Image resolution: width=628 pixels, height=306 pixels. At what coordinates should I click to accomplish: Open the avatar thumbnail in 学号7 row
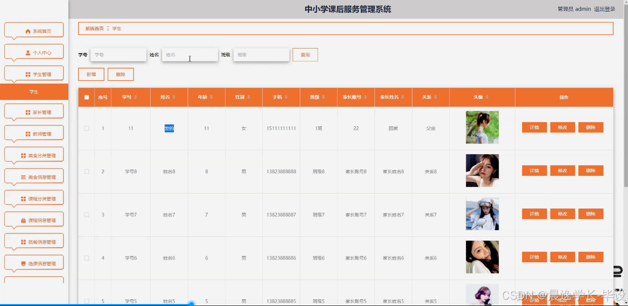coord(482,214)
